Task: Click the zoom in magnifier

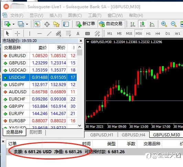Action: 164,24
